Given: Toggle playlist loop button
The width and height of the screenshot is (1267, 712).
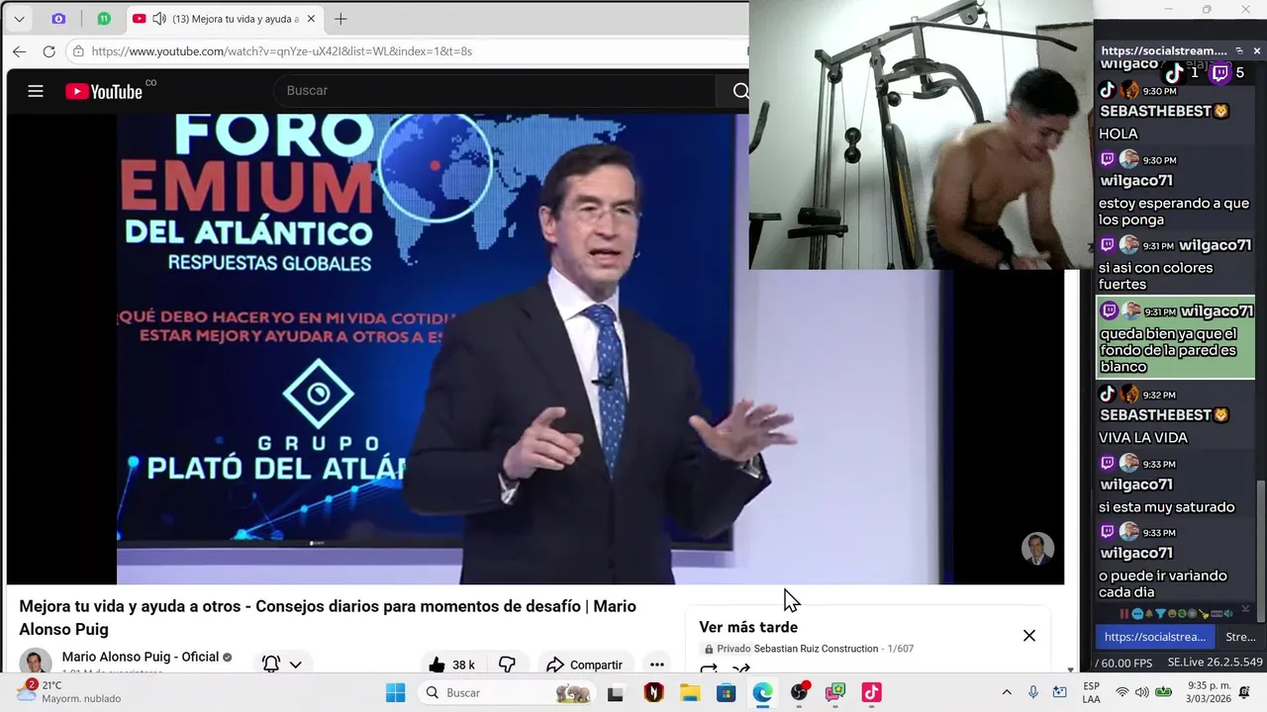Looking at the screenshot, I should pyautogui.click(x=709, y=670).
